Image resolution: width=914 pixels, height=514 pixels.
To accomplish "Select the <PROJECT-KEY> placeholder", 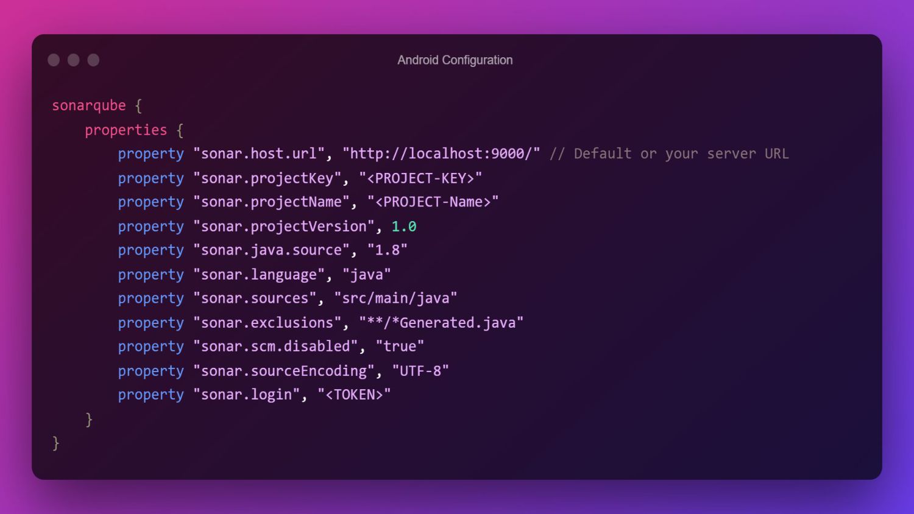I will coord(420,178).
